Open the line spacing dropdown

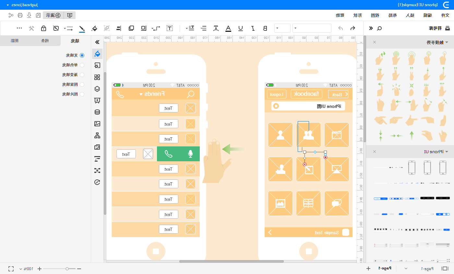[x=190, y=28]
